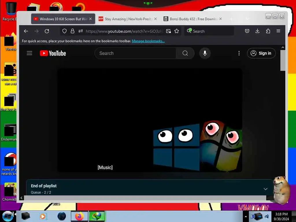This screenshot has height=222, width=296.
Task: Click scrollbar up arrow
Action: point(283,48)
